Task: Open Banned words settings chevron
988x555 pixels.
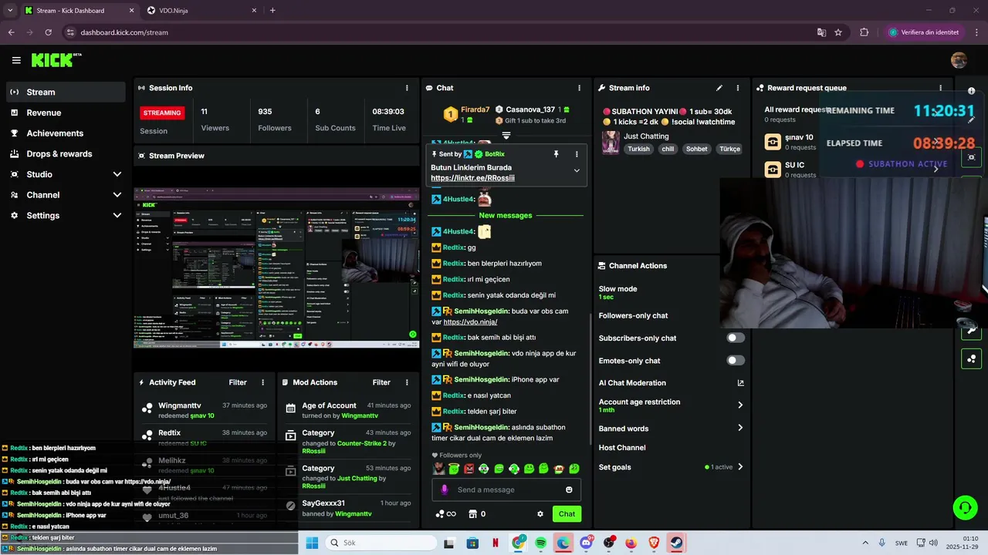Action: (740, 428)
